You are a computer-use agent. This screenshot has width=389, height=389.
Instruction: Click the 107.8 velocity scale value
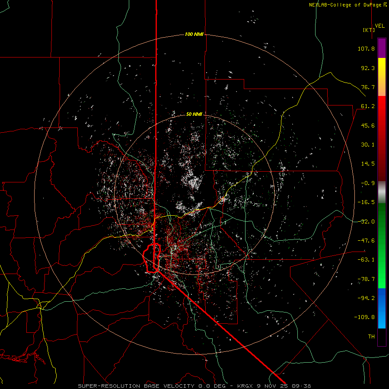point(366,48)
